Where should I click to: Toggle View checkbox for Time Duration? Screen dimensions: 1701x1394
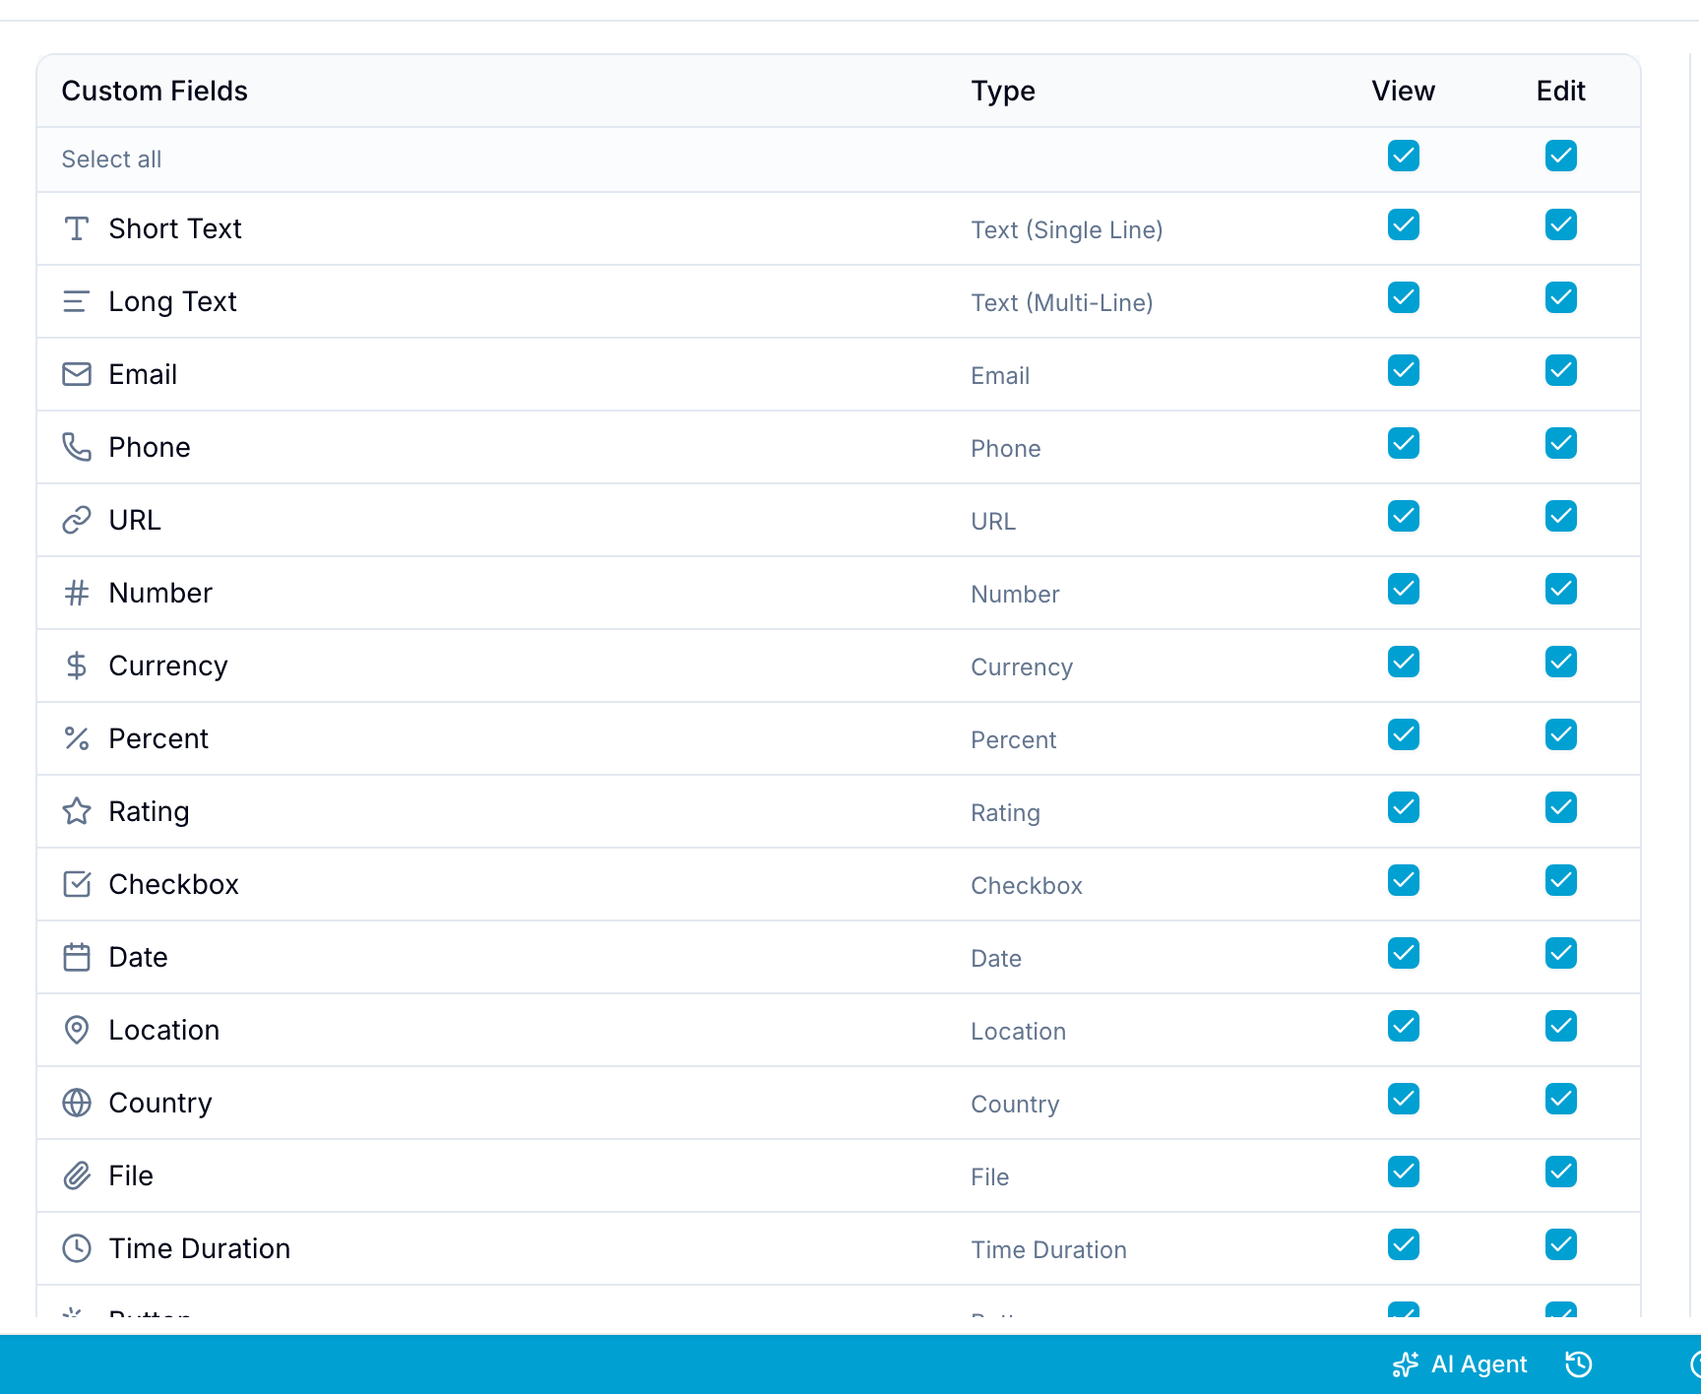[1404, 1244]
